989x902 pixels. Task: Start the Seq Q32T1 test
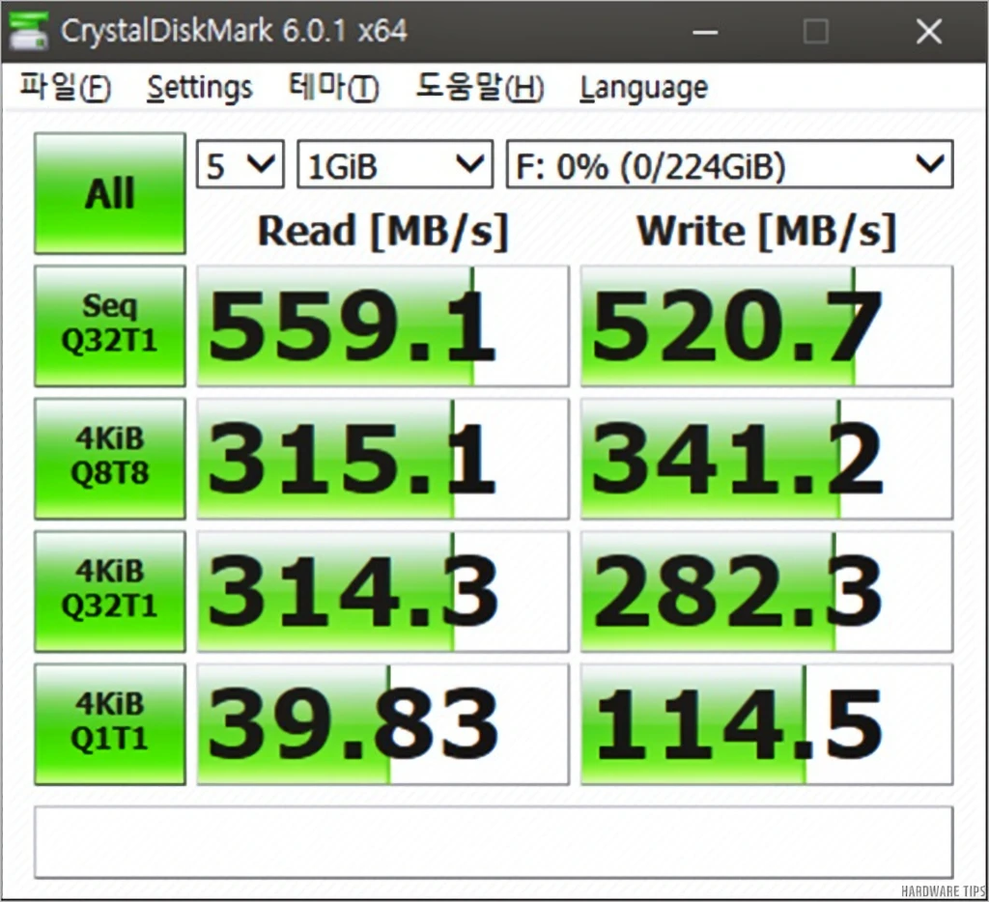[x=109, y=326]
